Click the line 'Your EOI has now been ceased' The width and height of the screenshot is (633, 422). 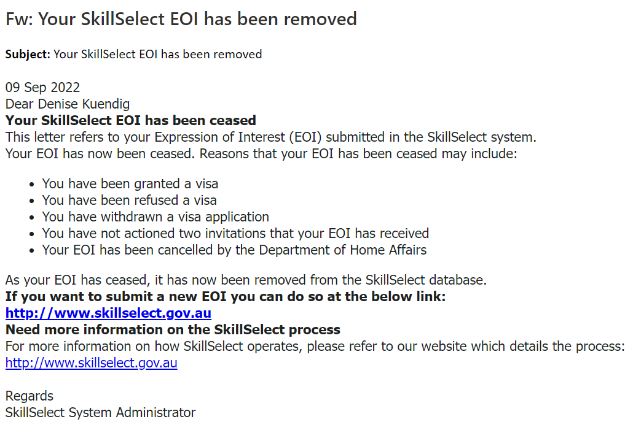(261, 153)
